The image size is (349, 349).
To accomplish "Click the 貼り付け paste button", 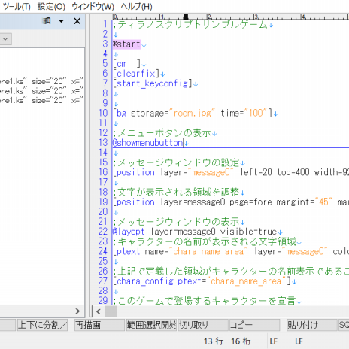I will [312, 325].
